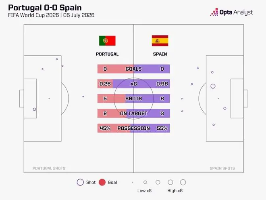Click the ON TARGET stat bar
The height and width of the screenshot is (200, 266).
[x=133, y=114]
